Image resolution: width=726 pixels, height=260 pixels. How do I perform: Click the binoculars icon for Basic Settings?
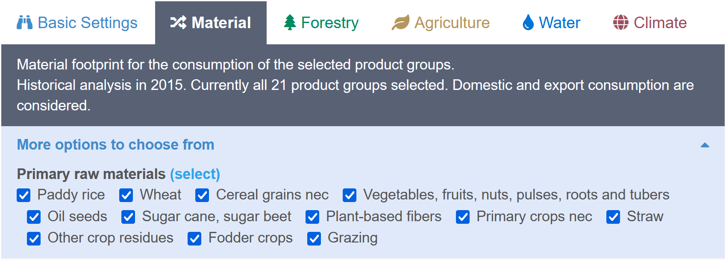[24, 23]
